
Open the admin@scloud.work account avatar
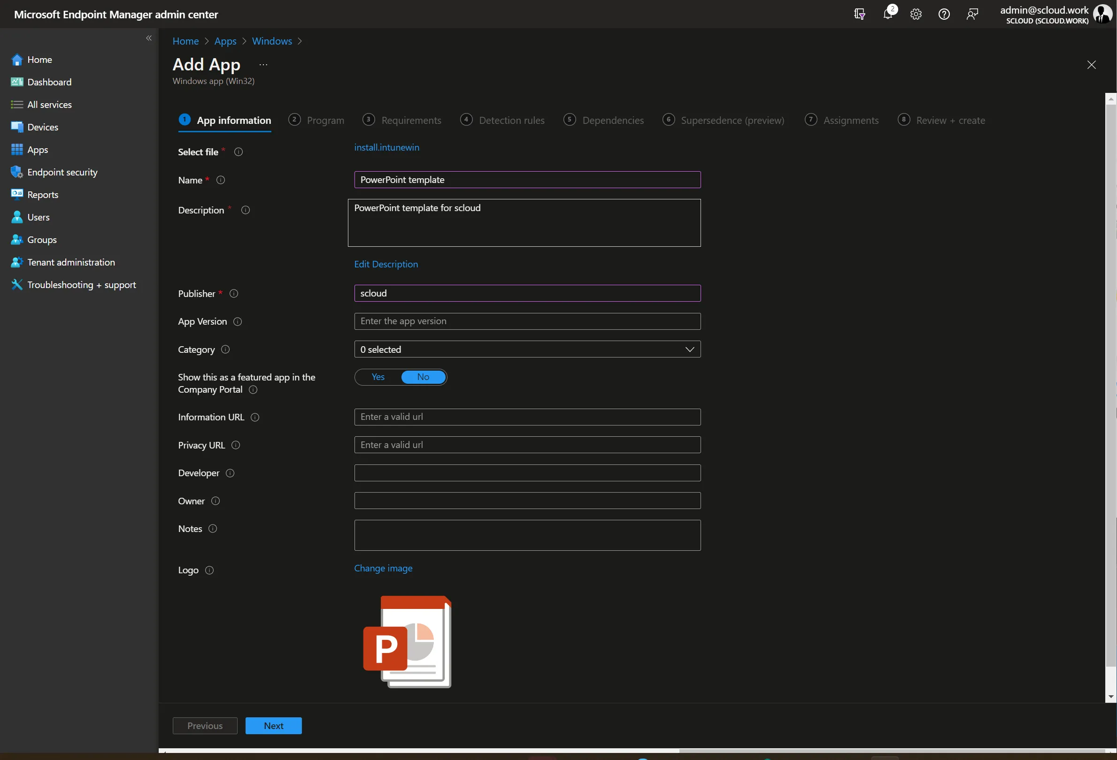click(x=1102, y=14)
